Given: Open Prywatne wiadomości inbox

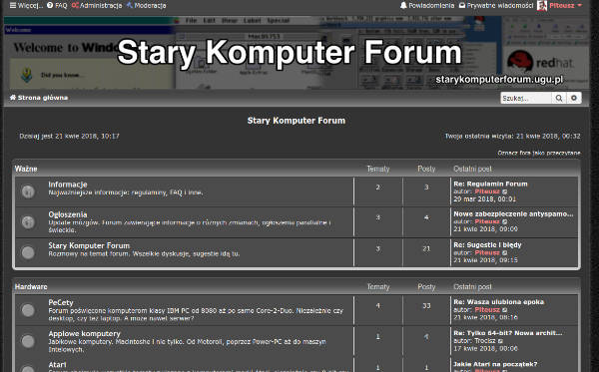Looking at the screenshot, I should pos(495,5).
